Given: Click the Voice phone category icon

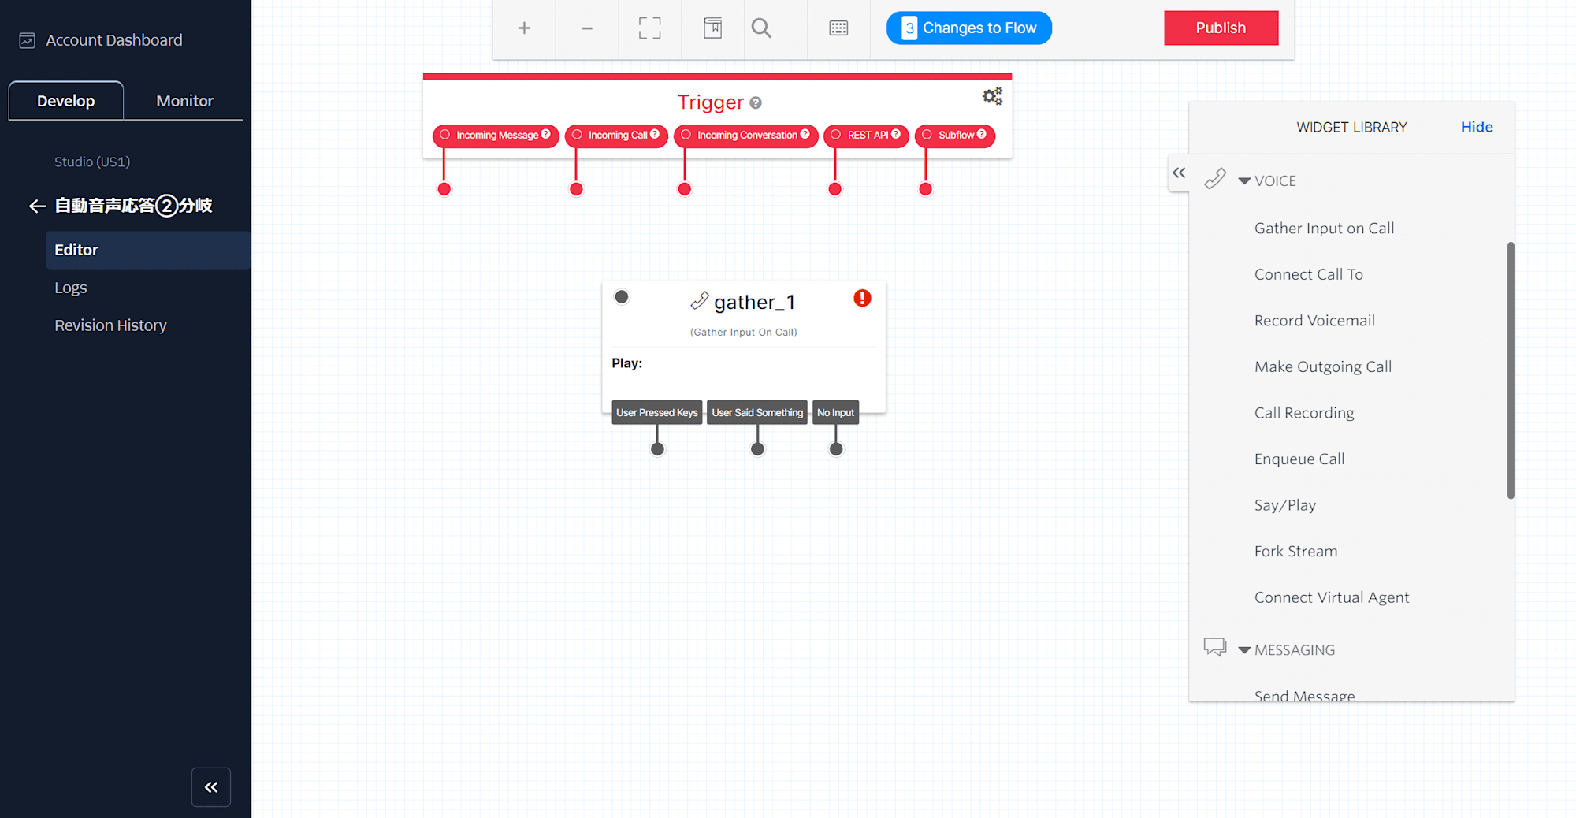Looking at the screenshot, I should point(1215,179).
